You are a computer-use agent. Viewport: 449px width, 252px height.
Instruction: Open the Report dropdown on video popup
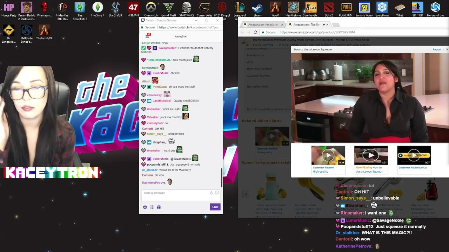pos(438,49)
